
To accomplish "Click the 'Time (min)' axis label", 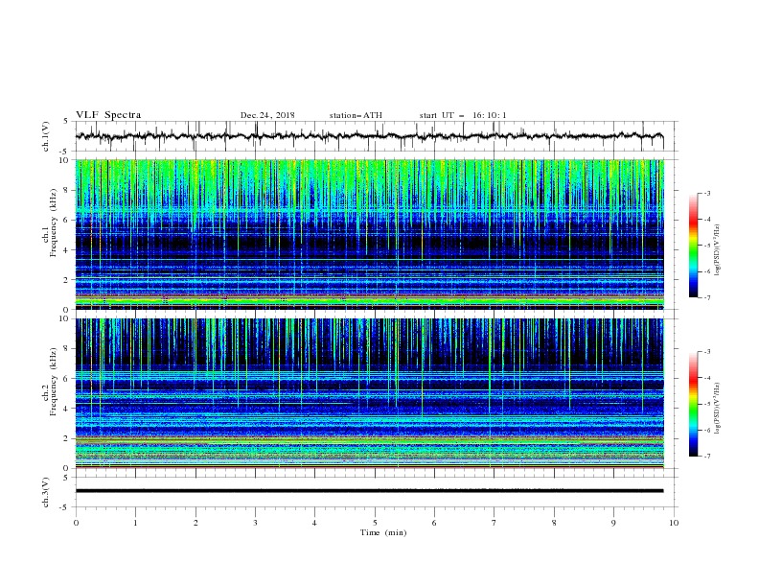I will pos(383,532).
